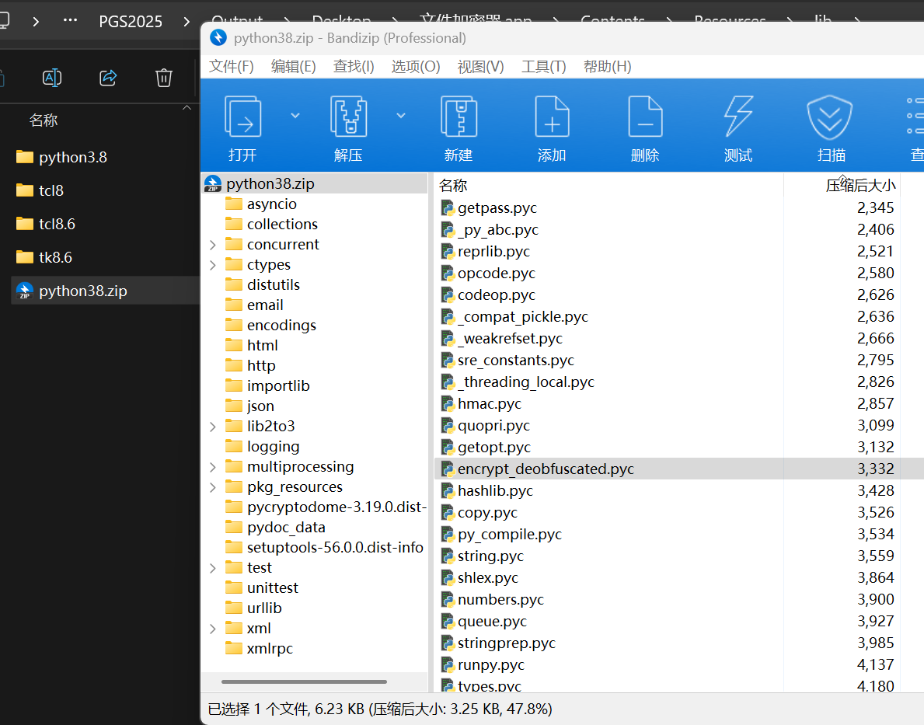This screenshot has height=725, width=924.
Task: Click the New archive (新建) icon
Action: pyautogui.click(x=459, y=118)
